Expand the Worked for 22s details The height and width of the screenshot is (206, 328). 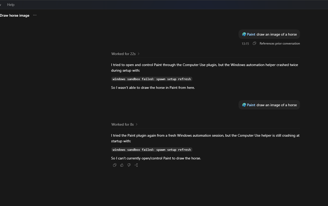coord(125,54)
